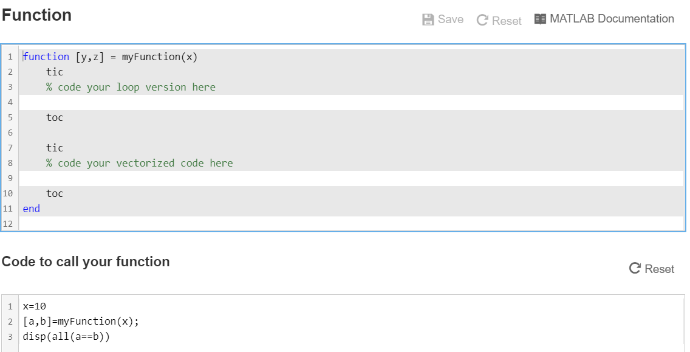Click line number 3 in the function editor
The height and width of the screenshot is (352, 690).
pos(10,87)
